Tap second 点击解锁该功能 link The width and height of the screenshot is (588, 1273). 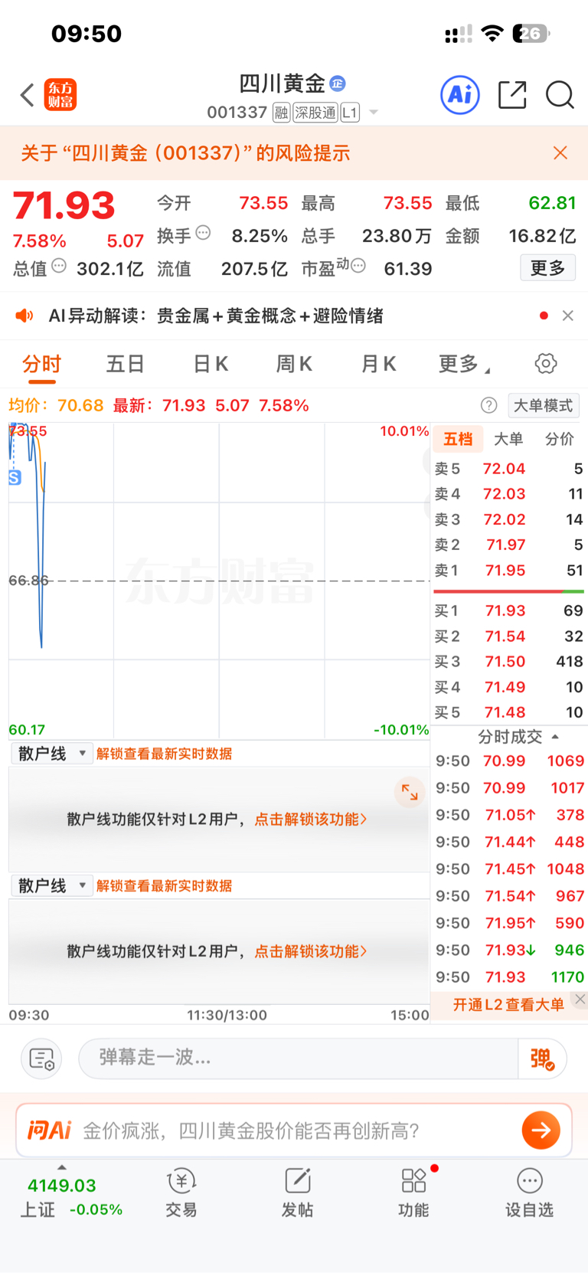(311, 951)
